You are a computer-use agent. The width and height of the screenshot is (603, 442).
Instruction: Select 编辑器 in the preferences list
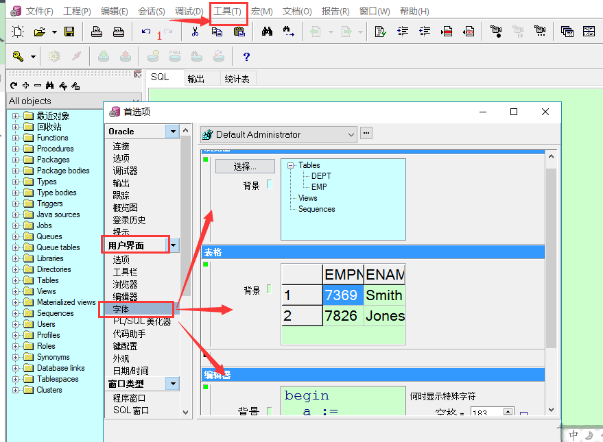pos(125,297)
